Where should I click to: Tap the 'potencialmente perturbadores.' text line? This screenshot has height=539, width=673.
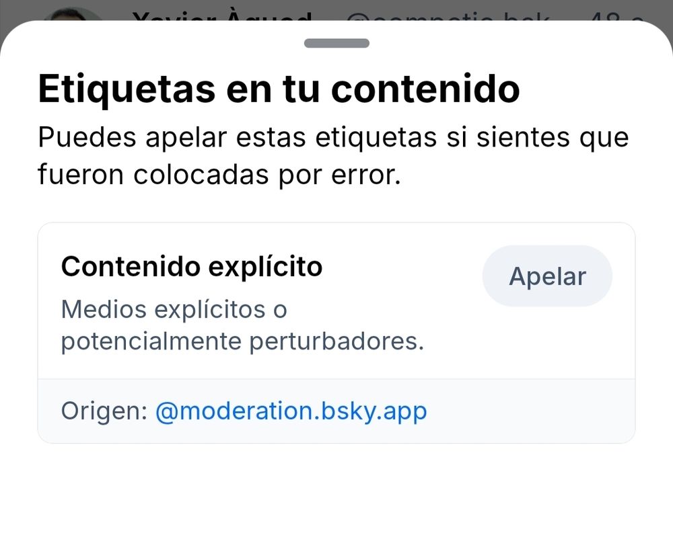tap(242, 341)
